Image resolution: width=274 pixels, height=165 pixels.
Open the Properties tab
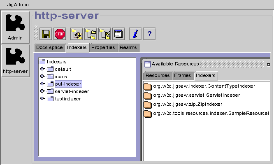click(103, 48)
